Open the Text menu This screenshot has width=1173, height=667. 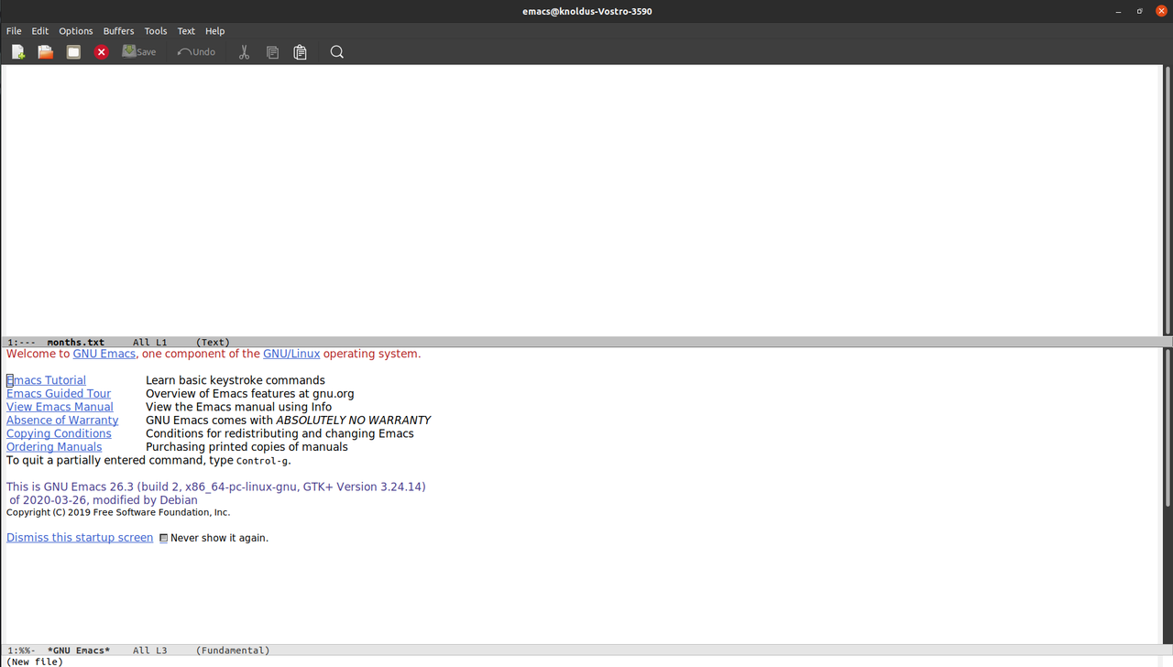point(186,31)
